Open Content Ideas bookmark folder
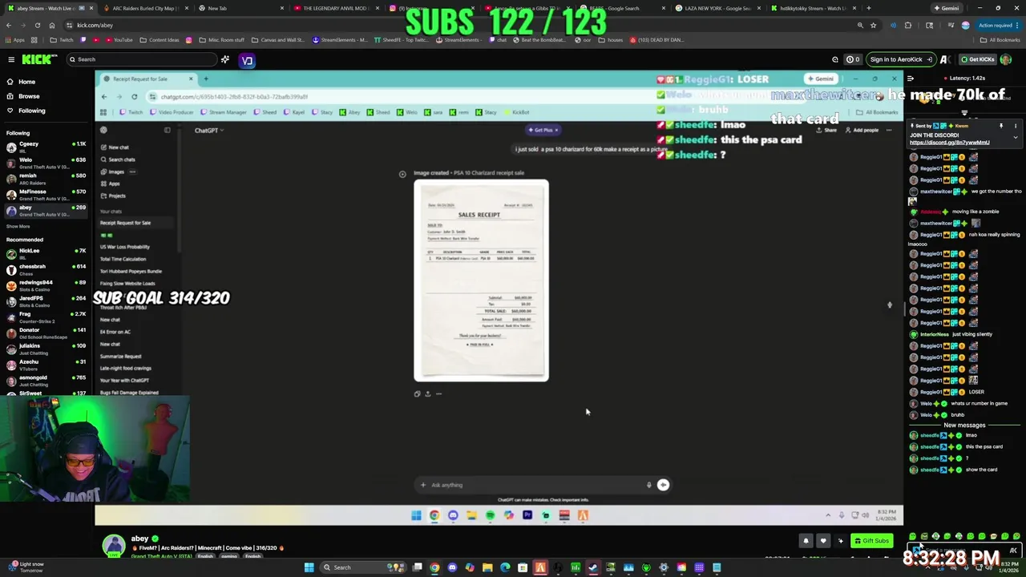This screenshot has width=1026, height=577. 160,40
